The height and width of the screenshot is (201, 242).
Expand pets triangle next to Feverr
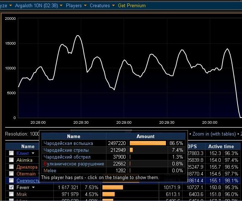[33, 187]
